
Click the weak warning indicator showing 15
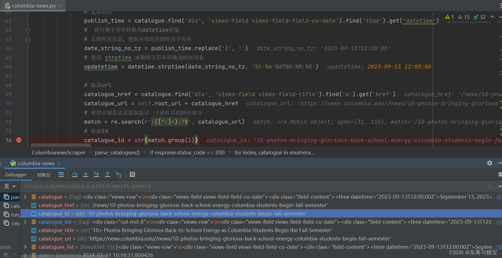click(464, 17)
